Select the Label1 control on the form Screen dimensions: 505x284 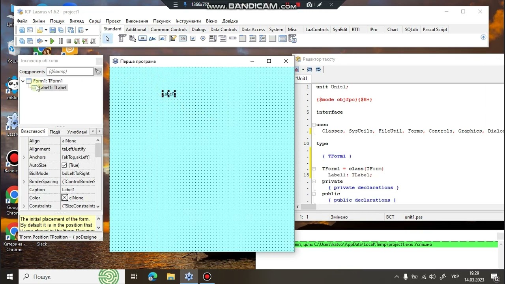[x=168, y=94]
